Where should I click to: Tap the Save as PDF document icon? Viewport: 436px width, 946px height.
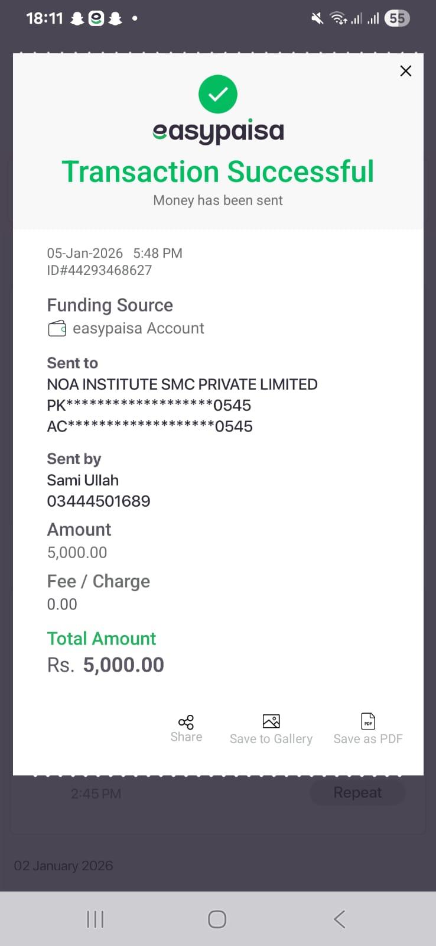368,721
